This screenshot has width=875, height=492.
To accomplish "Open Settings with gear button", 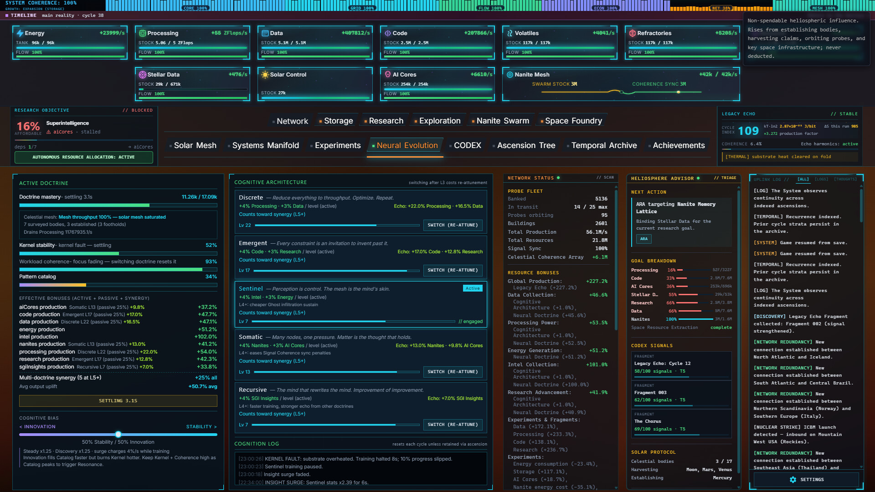I will point(806,480).
